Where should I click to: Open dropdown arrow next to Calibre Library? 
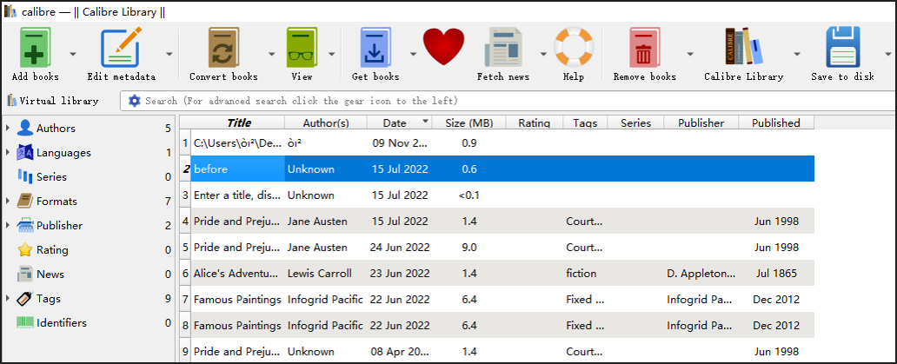coord(796,54)
